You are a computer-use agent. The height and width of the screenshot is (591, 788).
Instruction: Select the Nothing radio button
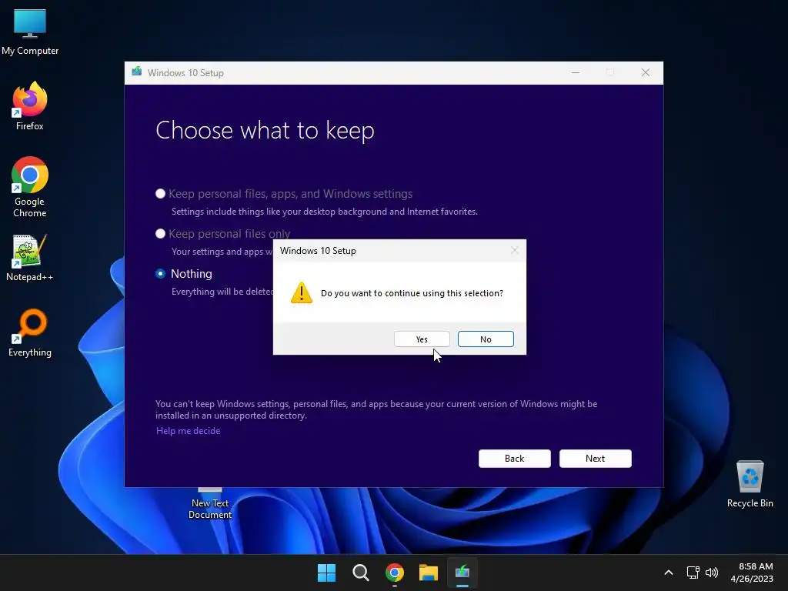click(160, 274)
